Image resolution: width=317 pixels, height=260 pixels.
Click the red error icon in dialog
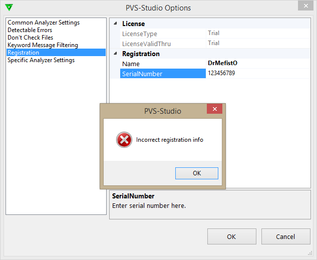(x=124, y=140)
